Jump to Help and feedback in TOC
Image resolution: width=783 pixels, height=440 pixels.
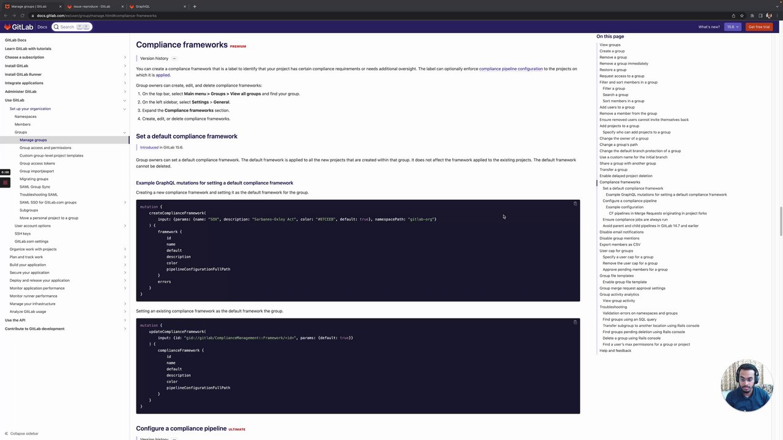(x=615, y=350)
